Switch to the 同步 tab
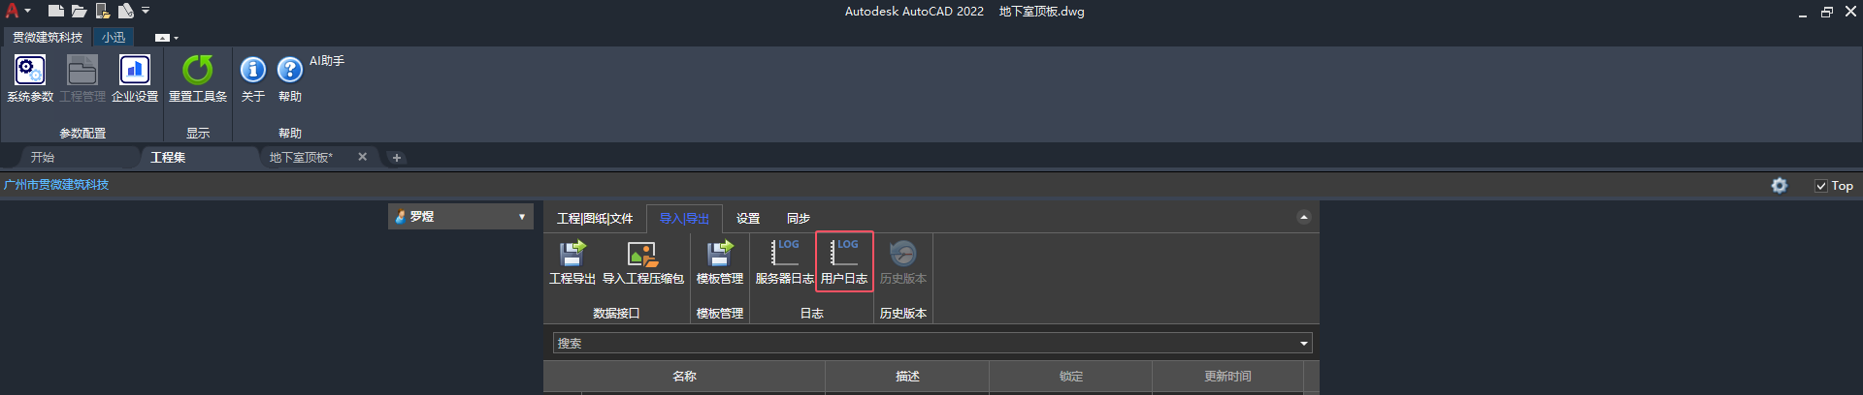1863x395 pixels. coord(799,219)
